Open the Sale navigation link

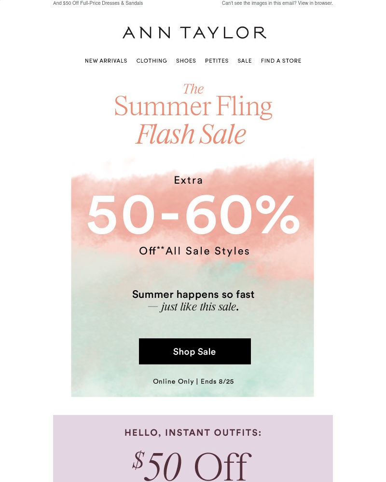245,61
